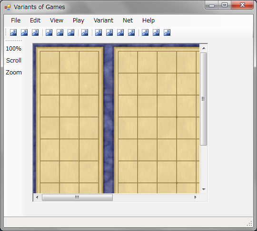Open the Variant menu
This screenshot has height=231, width=257.
point(103,21)
